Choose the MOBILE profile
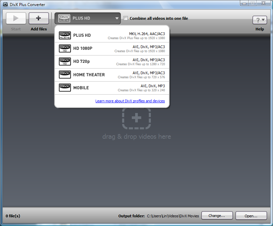This screenshot has width=273, height=226. (x=112, y=88)
